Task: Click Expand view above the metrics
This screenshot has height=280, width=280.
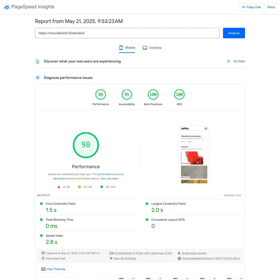Action: (x=232, y=195)
